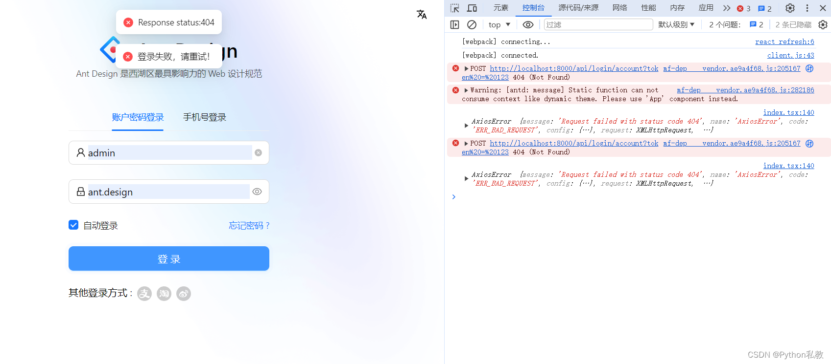
Task: Click the 2 个问题 issues badge
Action: (736, 24)
